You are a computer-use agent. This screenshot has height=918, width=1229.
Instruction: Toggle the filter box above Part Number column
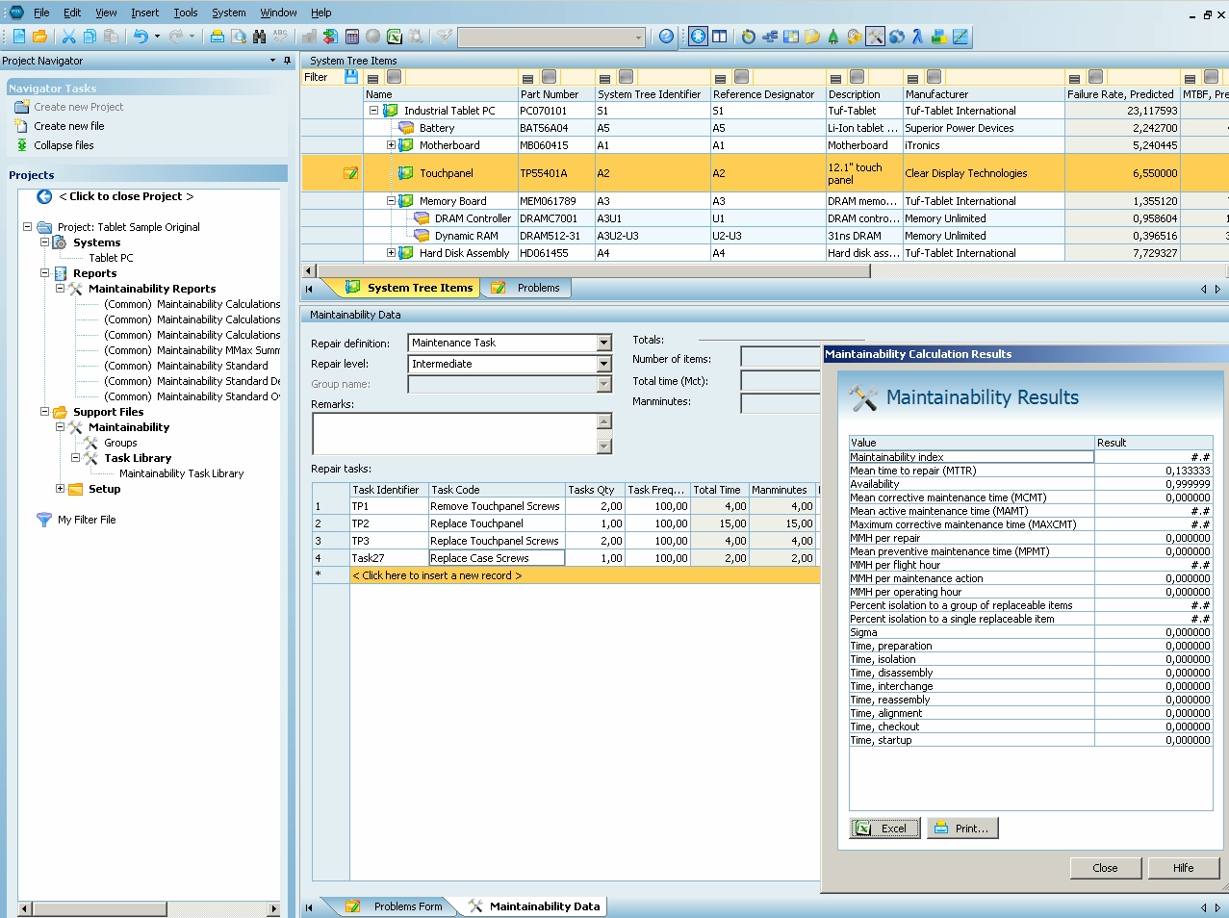tap(549, 77)
